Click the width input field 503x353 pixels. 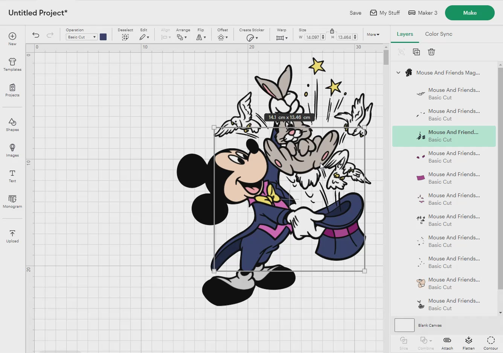click(x=312, y=37)
